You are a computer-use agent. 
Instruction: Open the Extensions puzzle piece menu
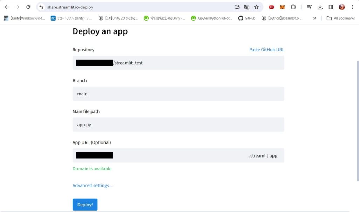(x=293, y=7)
